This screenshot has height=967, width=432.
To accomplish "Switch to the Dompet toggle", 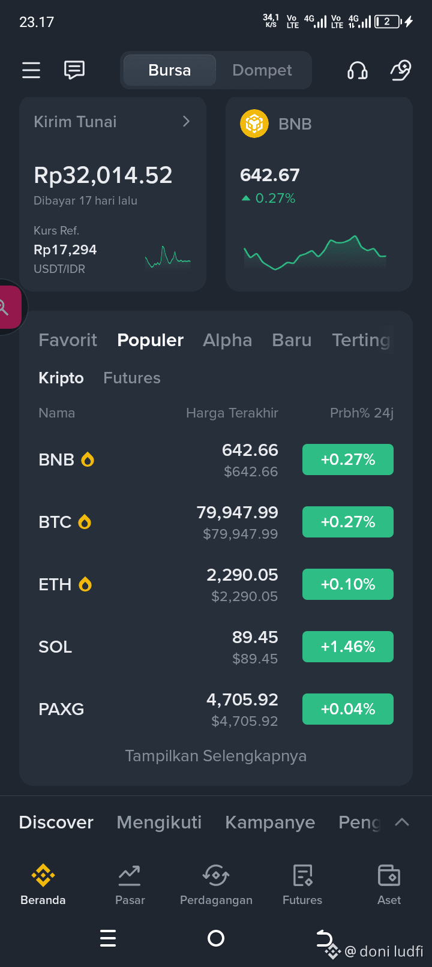I will pyautogui.click(x=262, y=70).
